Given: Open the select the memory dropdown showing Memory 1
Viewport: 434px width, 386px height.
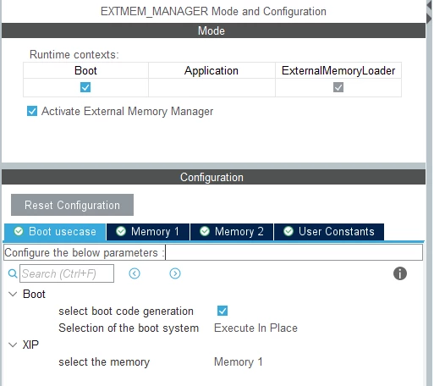Looking at the screenshot, I should point(239,361).
